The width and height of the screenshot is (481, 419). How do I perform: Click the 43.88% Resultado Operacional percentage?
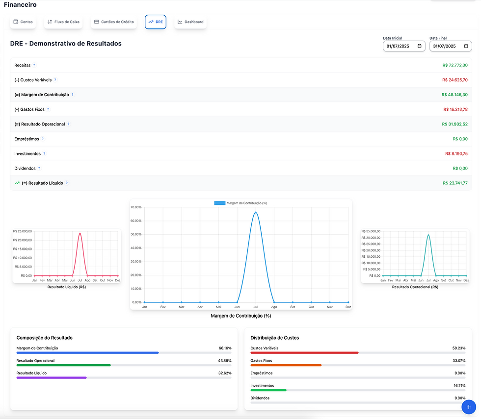coord(225,361)
